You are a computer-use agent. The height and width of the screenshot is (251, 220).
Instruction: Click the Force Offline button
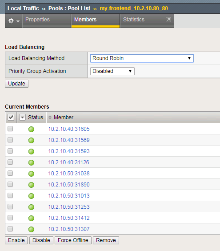[x=73, y=240]
